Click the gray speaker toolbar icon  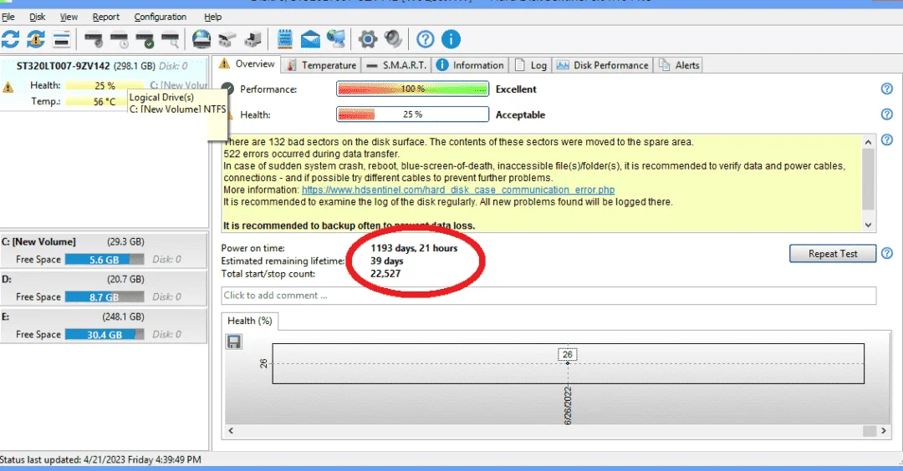[393, 39]
